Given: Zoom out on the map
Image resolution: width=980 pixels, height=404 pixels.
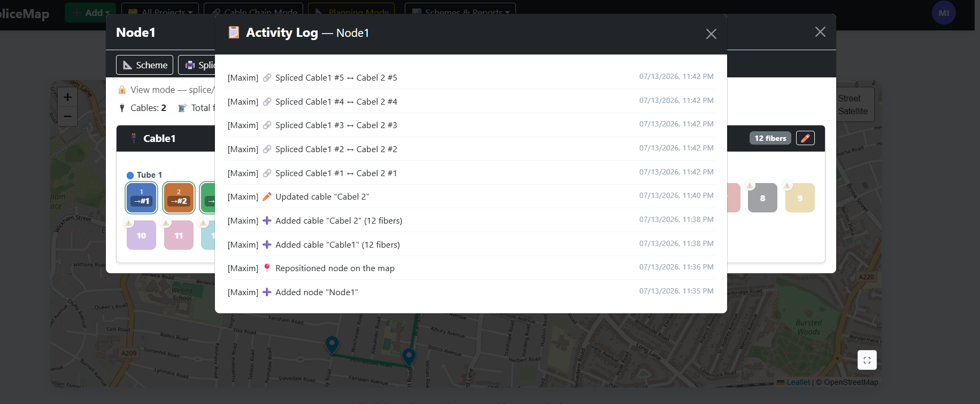Looking at the screenshot, I should tap(67, 116).
